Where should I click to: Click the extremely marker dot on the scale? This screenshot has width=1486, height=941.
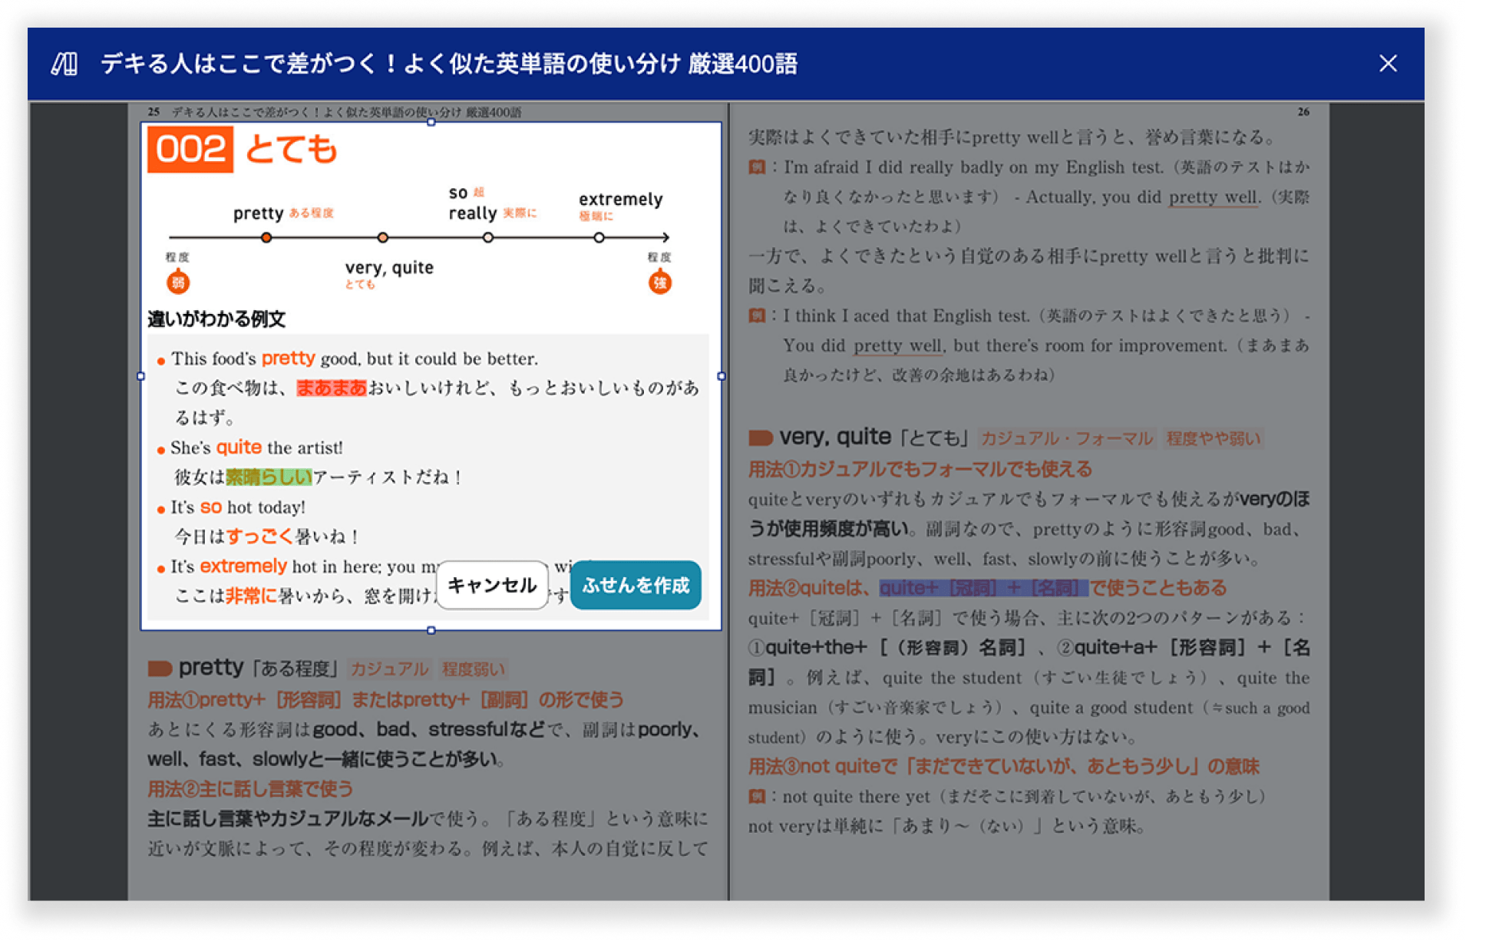(x=599, y=238)
